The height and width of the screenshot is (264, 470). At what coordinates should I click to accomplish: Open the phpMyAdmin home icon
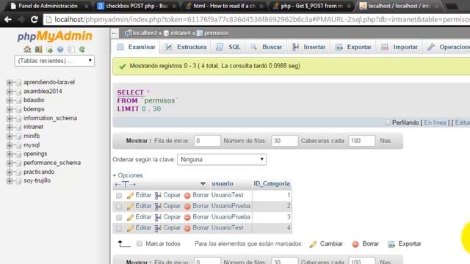(27, 49)
